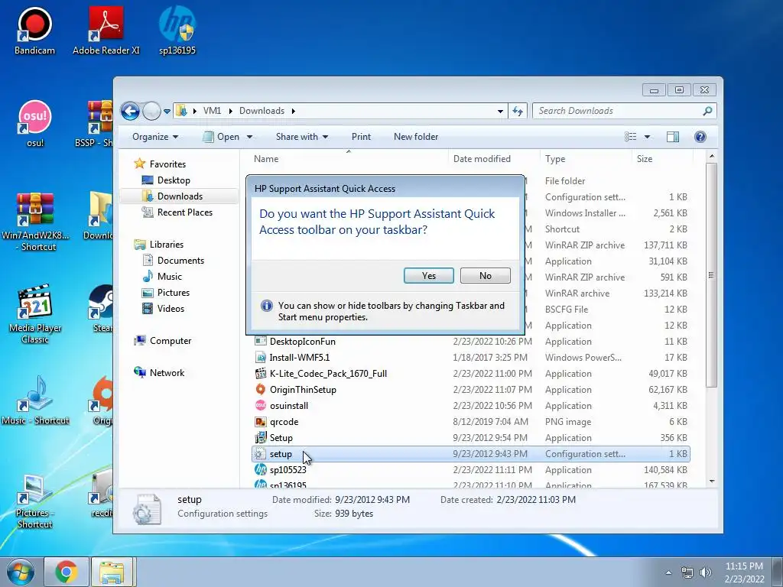Go back with the Explorer back arrow

click(x=130, y=111)
